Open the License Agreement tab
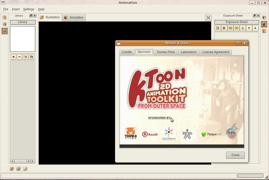Screen dimensions: 269x180 coord(216,52)
